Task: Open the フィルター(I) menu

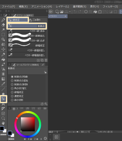Action: click(x=110, y=6)
